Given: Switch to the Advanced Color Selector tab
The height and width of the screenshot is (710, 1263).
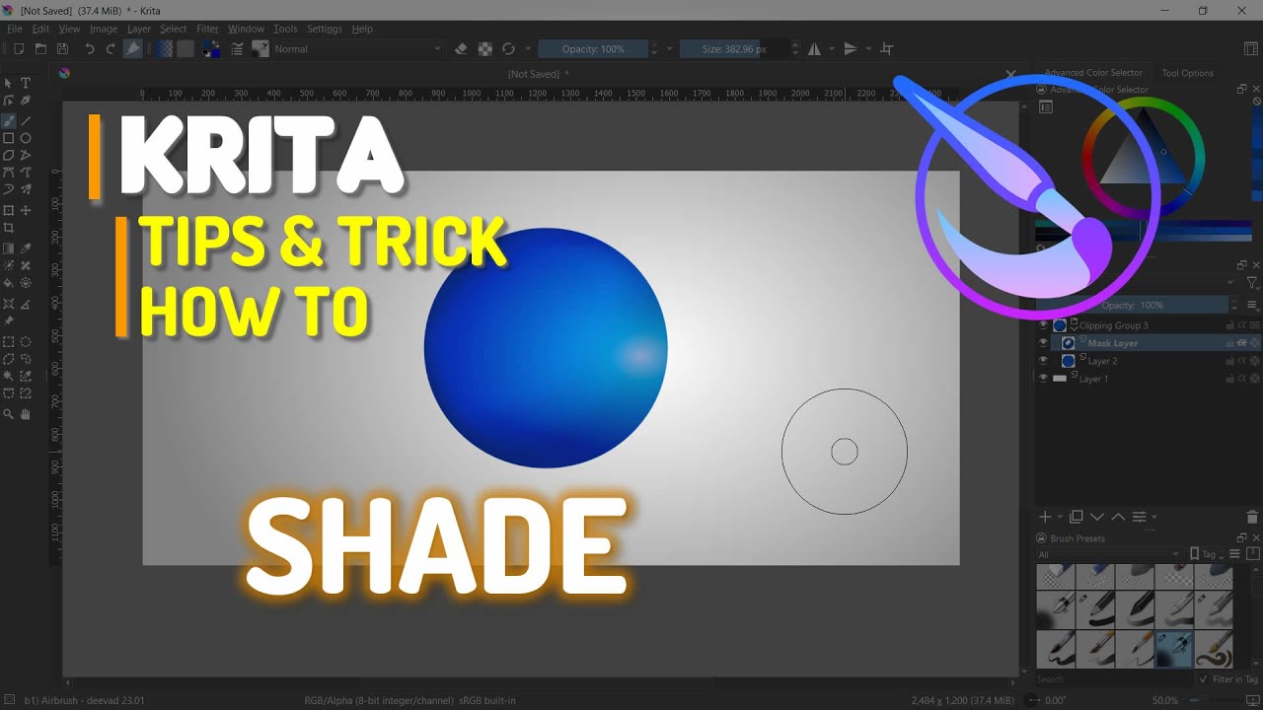Looking at the screenshot, I should 1093,73.
